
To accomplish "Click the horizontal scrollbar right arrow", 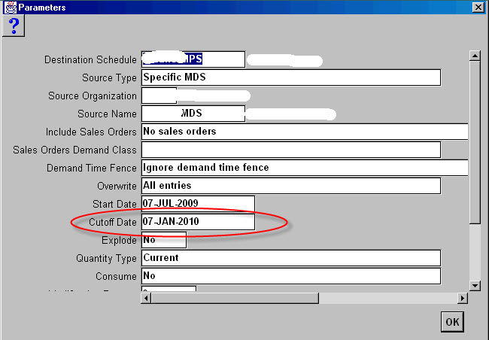I will (x=463, y=298).
